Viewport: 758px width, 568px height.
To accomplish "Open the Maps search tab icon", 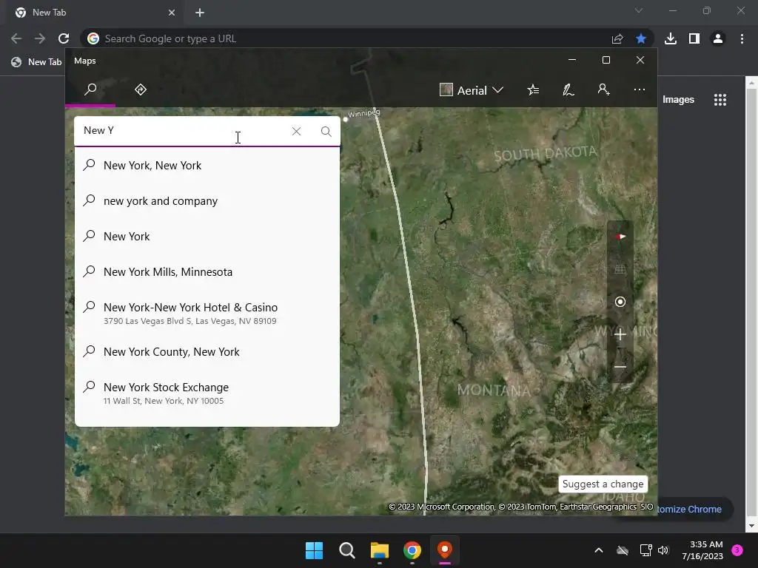I will pos(90,89).
